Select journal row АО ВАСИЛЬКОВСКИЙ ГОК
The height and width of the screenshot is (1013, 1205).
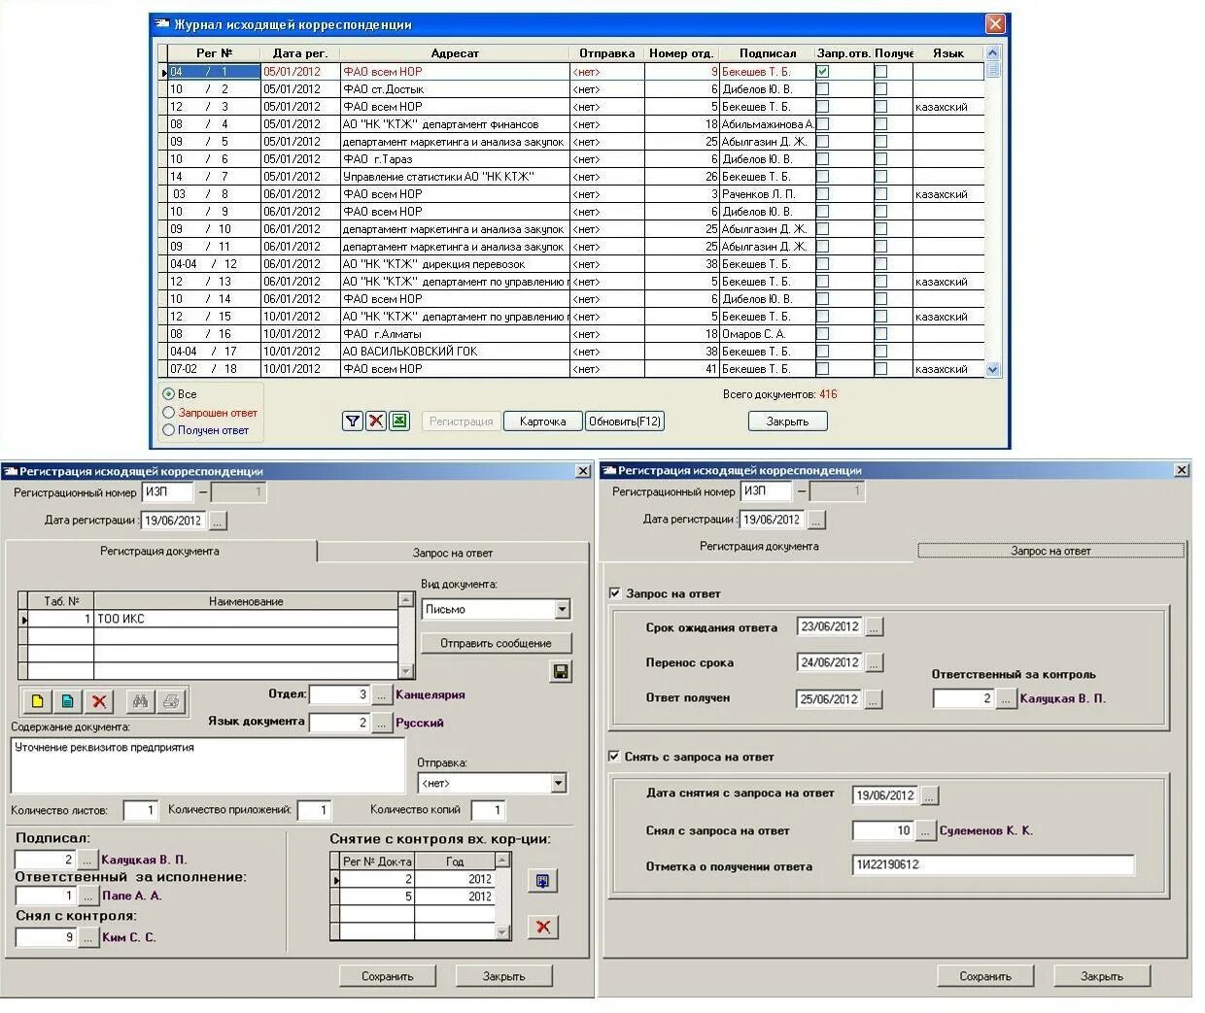click(x=571, y=352)
